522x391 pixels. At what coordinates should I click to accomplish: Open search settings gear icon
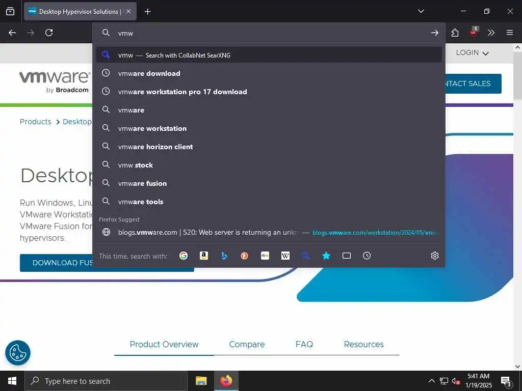435,256
